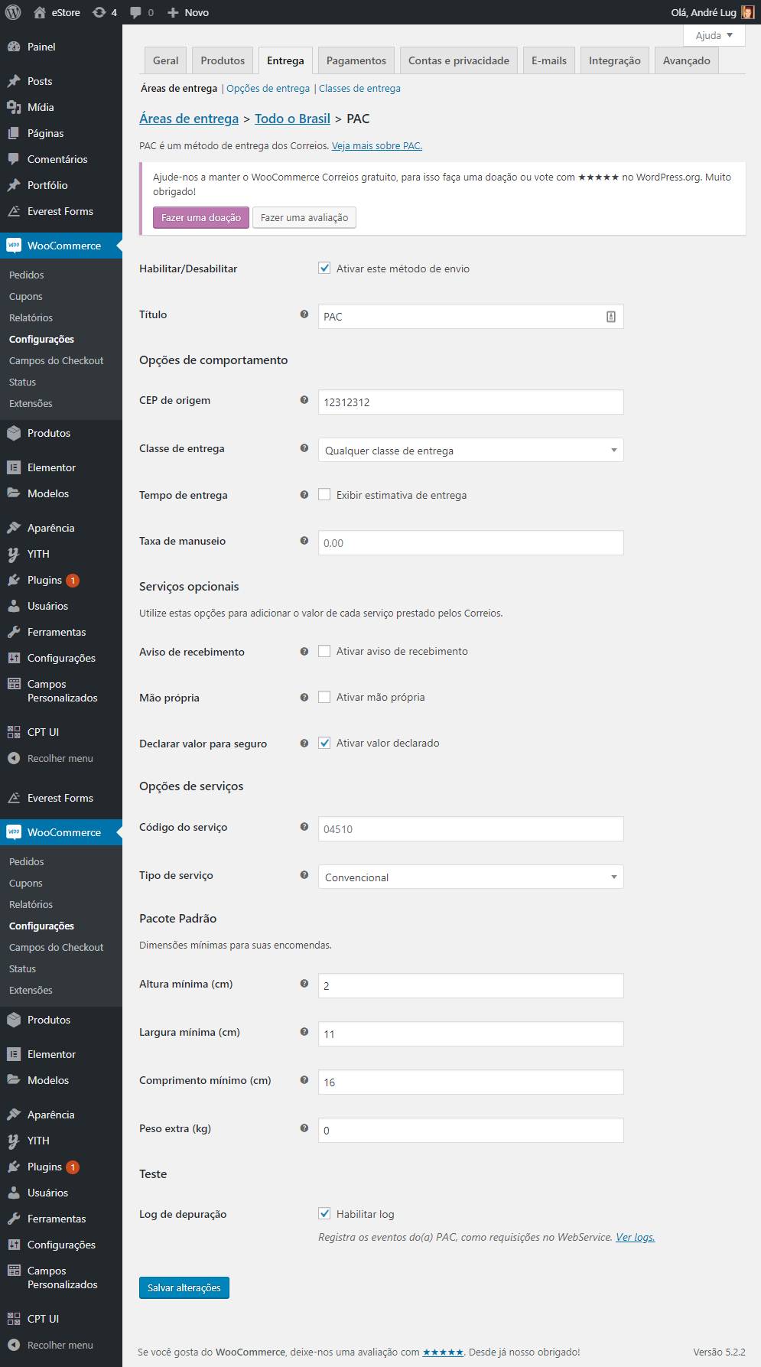Screen dimensions: 761x1367
Task: Select the Entrega tab
Action: tap(285, 60)
